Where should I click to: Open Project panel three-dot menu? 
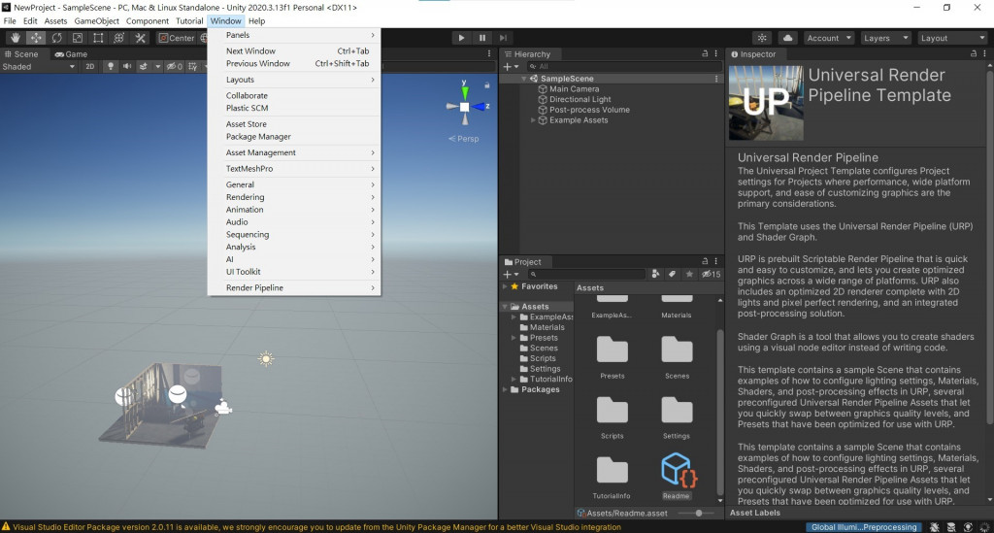pos(715,261)
